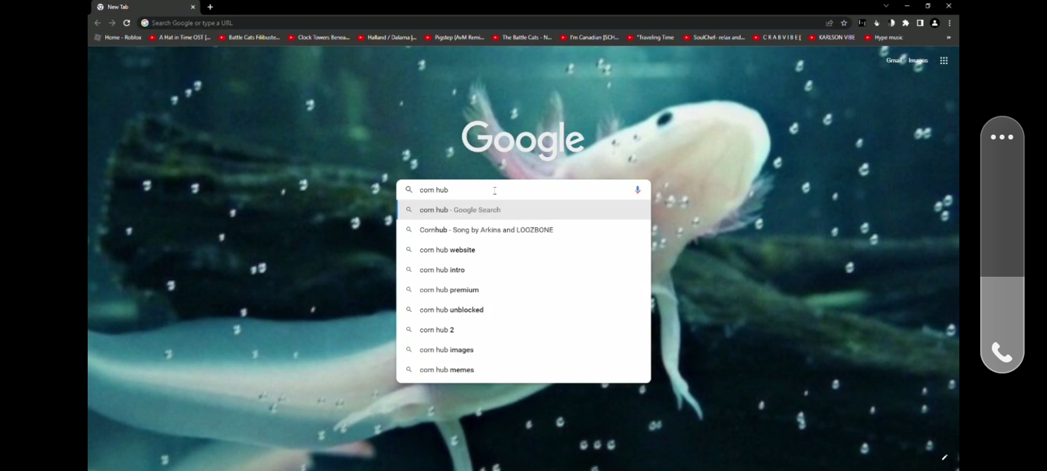This screenshot has width=1047, height=471.
Task: Expand the hidden bookmarks overflow chevron
Action: (948, 38)
